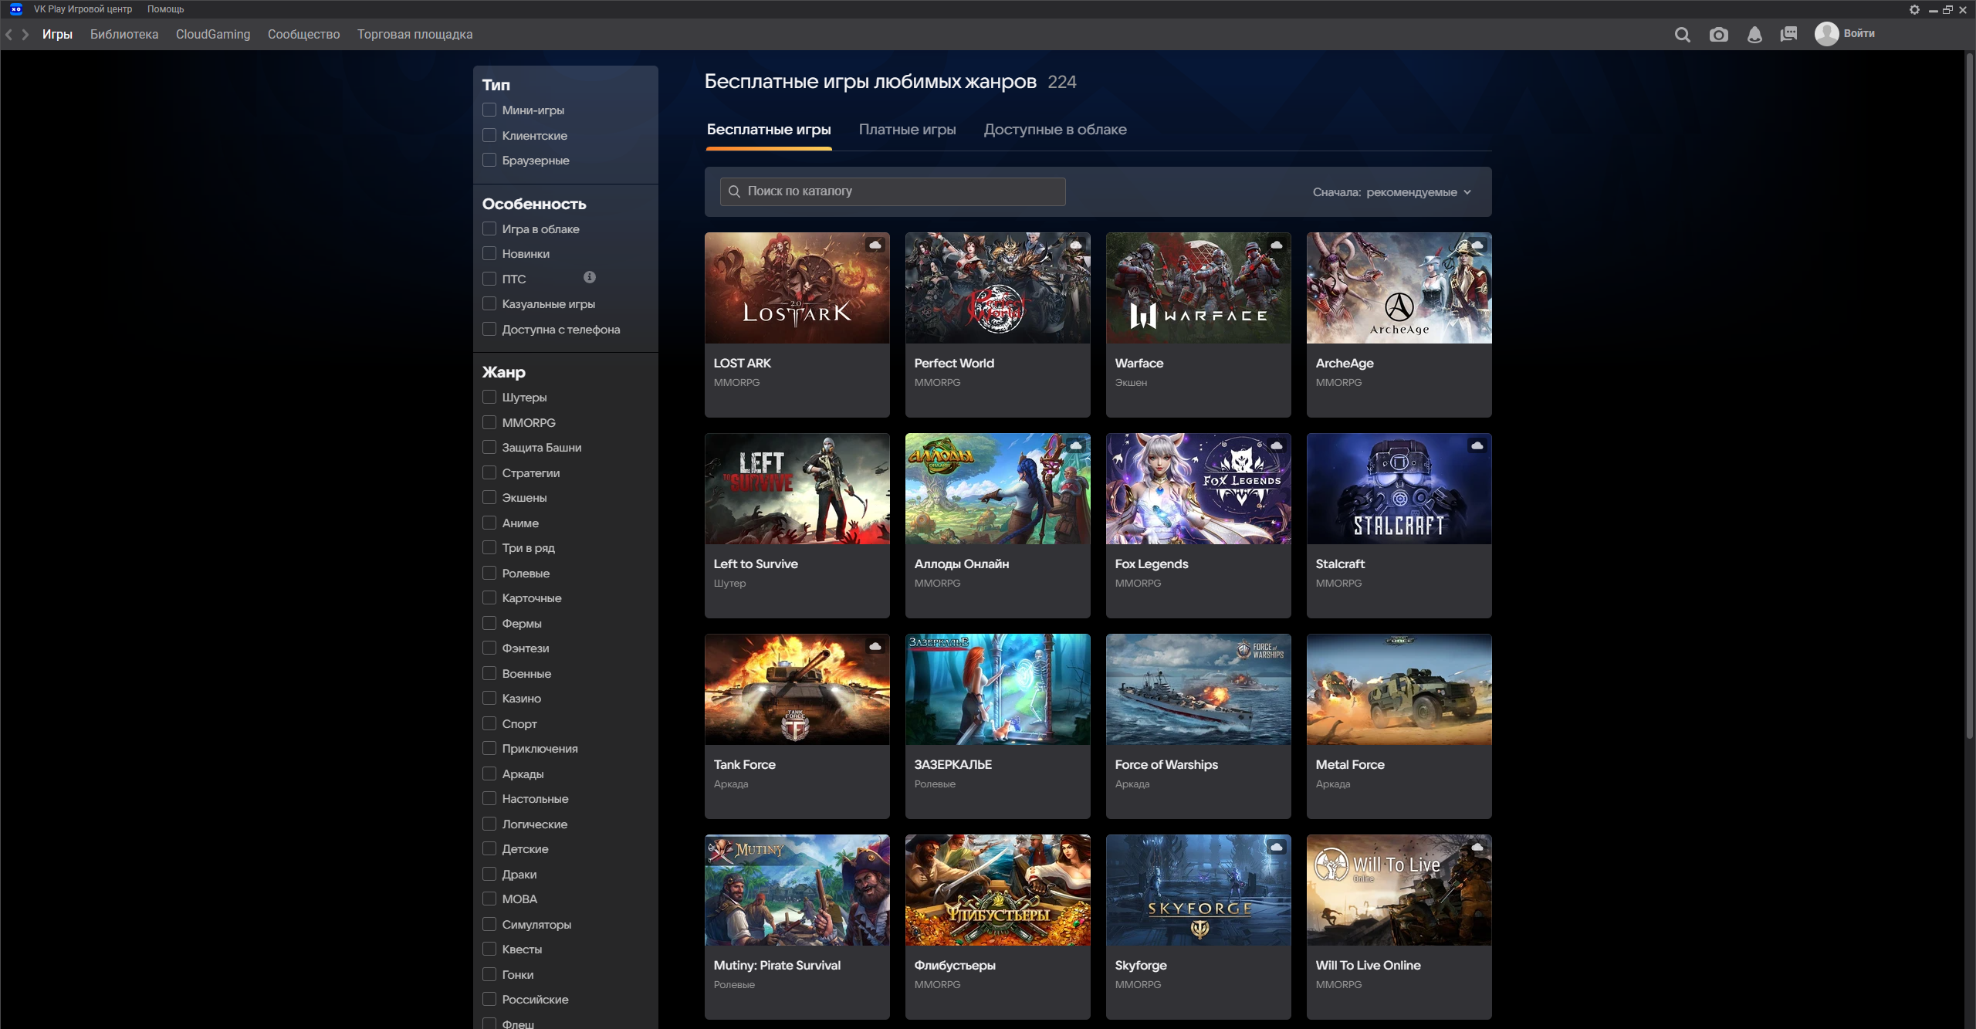This screenshot has height=1029, width=1976.
Task: Enable the Клиентские checkbox
Action: (x=489, y=135)
